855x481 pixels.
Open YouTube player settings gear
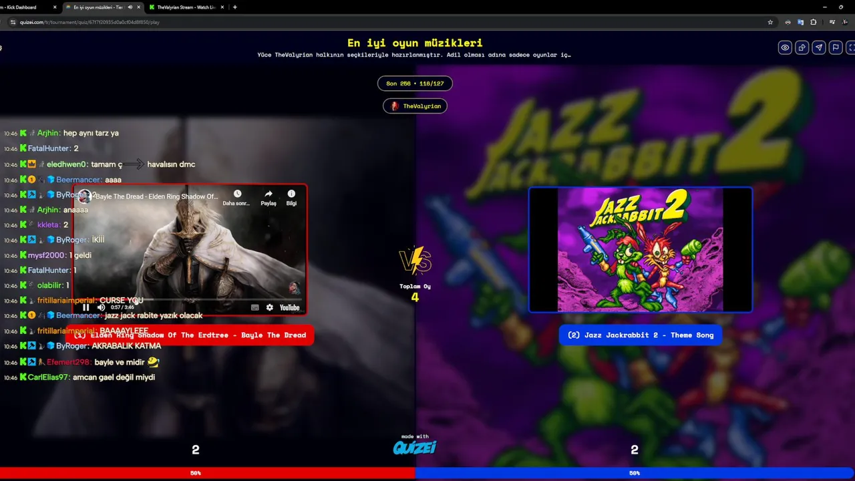tap(269, 307)
